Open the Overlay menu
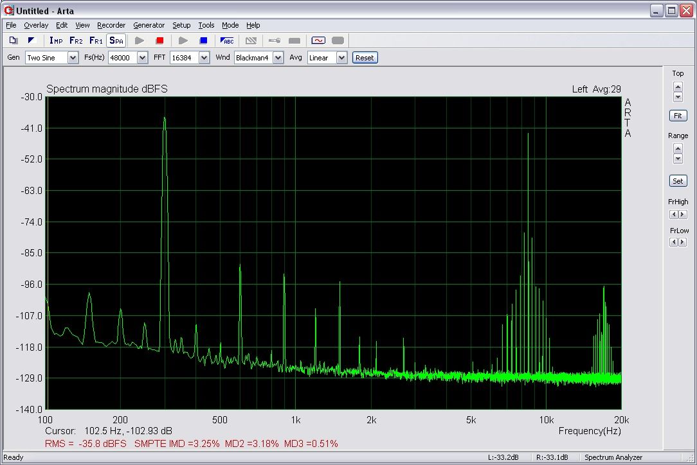697x465 pixels. coord(36,25)
